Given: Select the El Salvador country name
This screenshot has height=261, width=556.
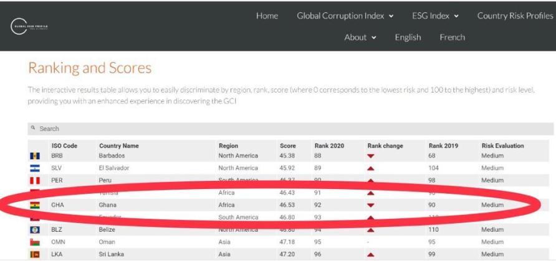Looking at the screenshot, I should tap(114, 168).
